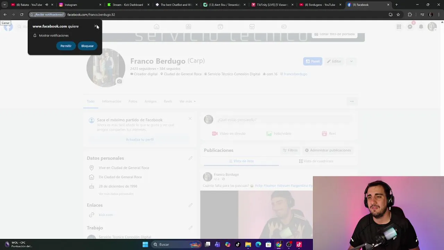Expand the Ver más dropdown
The image size is (444, 250).
point(188,101)
